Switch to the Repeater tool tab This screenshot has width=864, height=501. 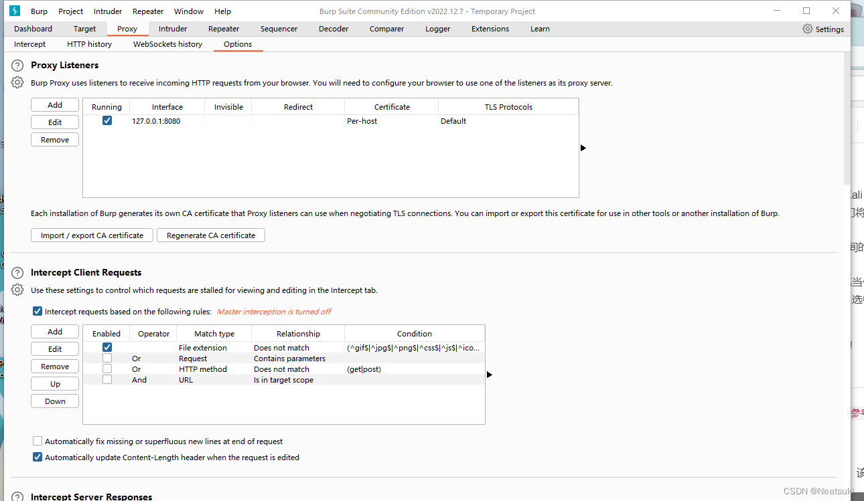(224, 29)
